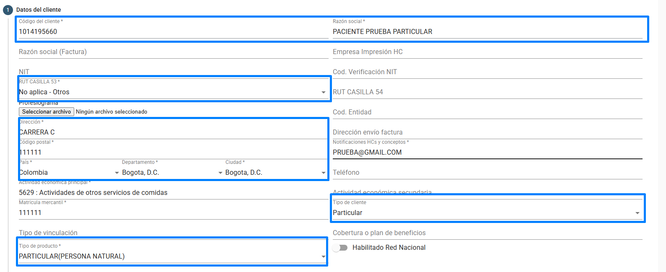Click the Notificaciones HCs email field
Image resolution: width=666 pixels, height=272 pixels.
pos(486,153)
